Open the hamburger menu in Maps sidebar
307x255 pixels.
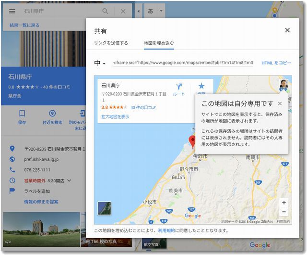click(12, 11)
